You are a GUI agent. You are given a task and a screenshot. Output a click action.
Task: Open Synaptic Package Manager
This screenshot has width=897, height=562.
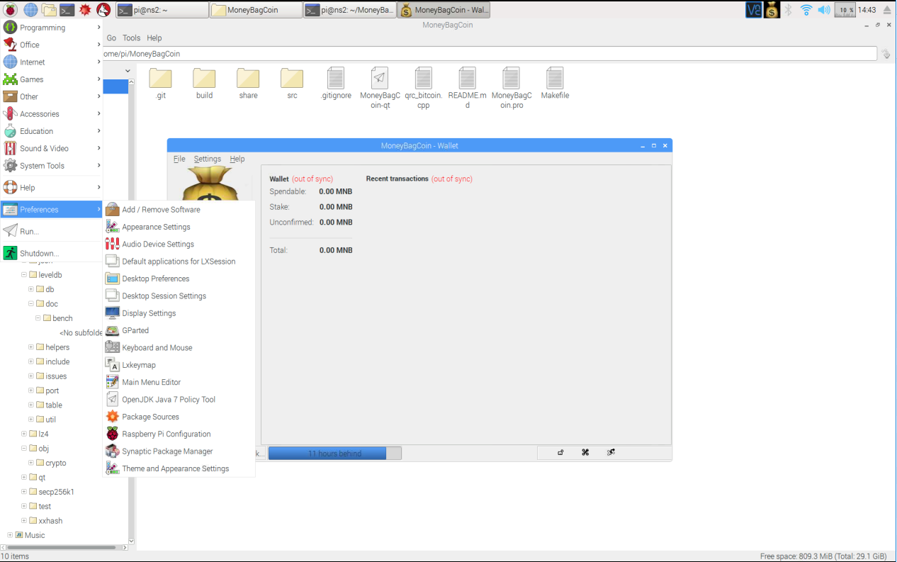point(179,451)
